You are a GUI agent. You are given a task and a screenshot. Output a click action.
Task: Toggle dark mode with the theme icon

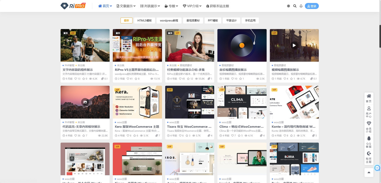click(x=288, y=6)
